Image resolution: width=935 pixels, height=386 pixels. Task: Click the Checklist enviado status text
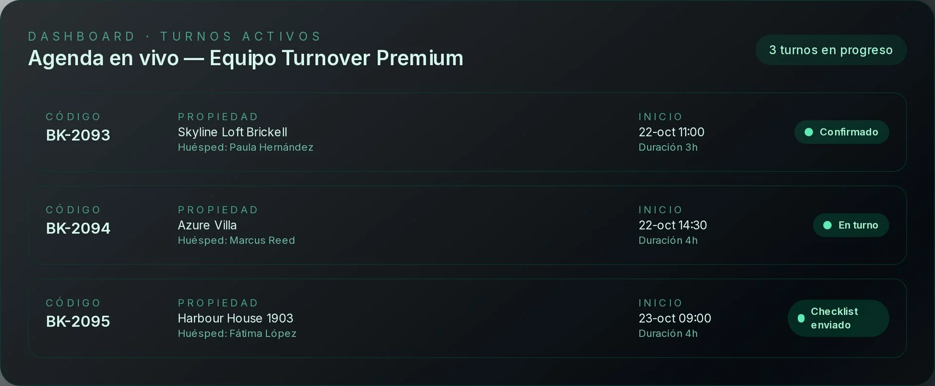834,318
